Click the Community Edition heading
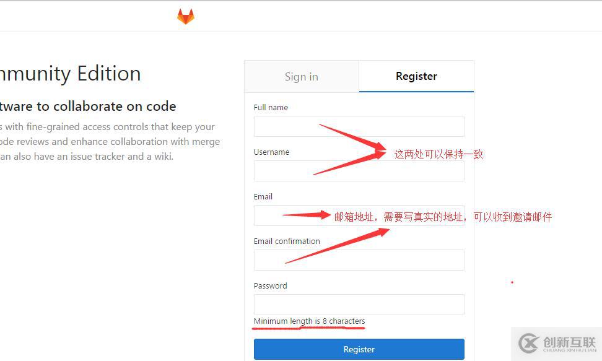Viewport: 602px width, 361px height. click(70, 73)
